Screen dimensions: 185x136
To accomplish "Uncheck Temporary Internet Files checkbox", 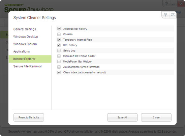I will [x=59, y=40].
